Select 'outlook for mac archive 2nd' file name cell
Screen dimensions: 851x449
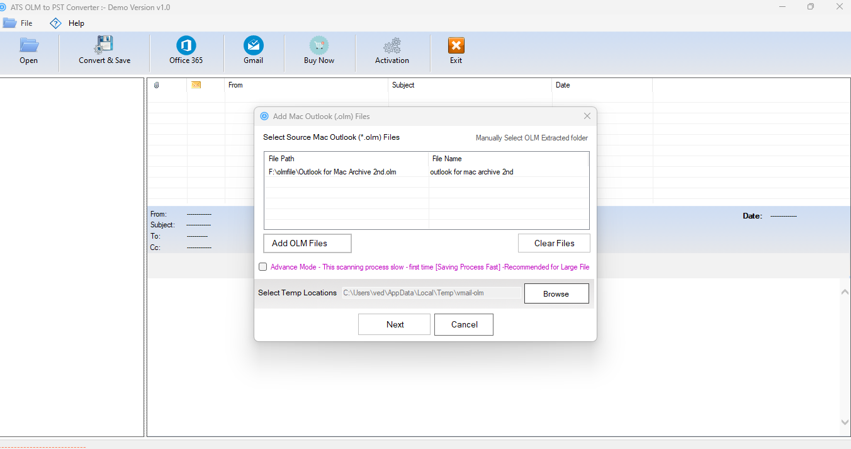tap(471, 172)
